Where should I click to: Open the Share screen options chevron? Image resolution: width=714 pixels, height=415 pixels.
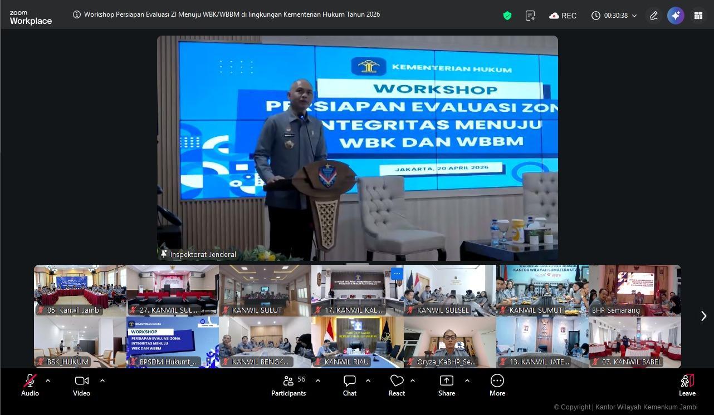(x=467, y=381)
